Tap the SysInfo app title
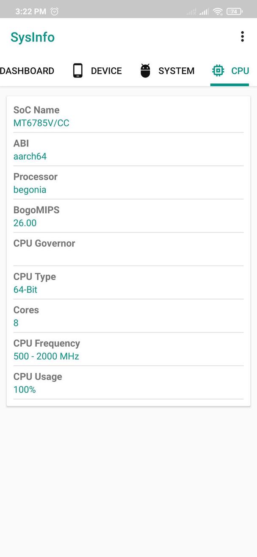Viewport: 257px width, 557px height. (x=32, y=37)
